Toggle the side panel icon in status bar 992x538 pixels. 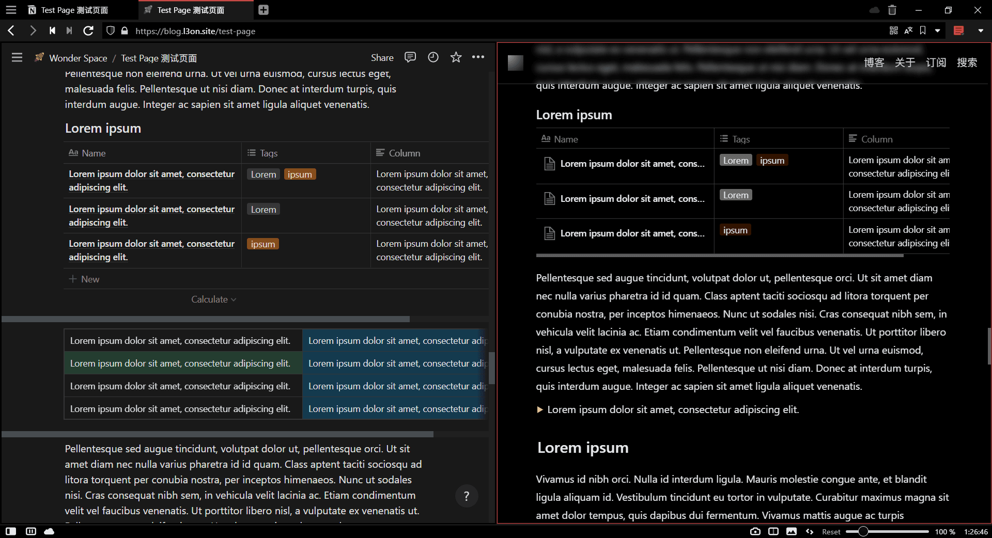(x=11, y=531)
